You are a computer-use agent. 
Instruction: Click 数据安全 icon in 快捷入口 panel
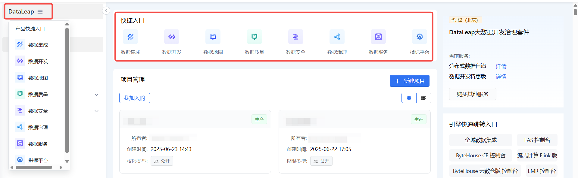(296, 37)
